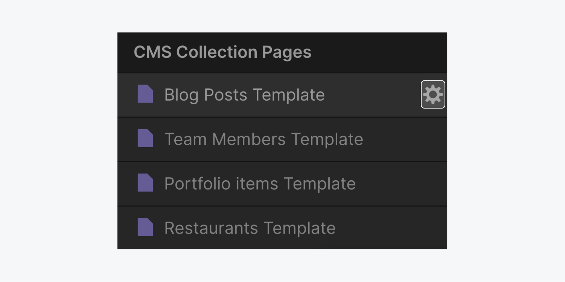Click the Portfolio items Template page icon
The width and height of the screenshot is (565, 282).
point(145,183)
